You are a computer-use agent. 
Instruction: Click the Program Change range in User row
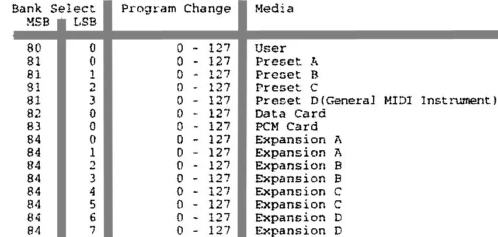204,49
